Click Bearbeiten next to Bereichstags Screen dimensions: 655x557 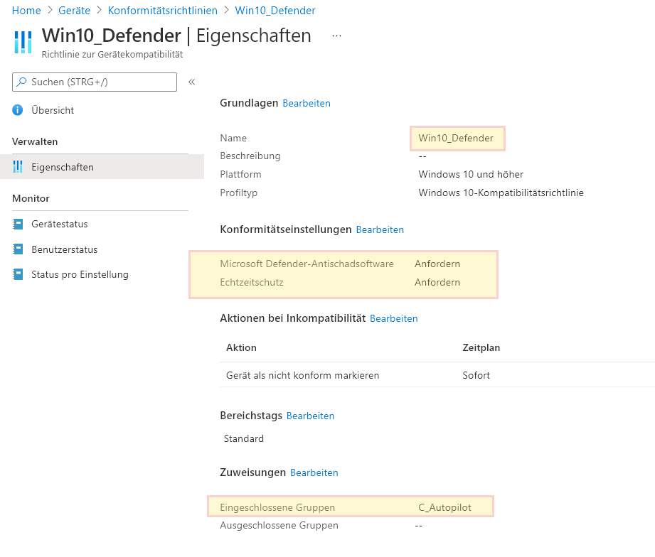pyautogui.click(x=310, y=414)
